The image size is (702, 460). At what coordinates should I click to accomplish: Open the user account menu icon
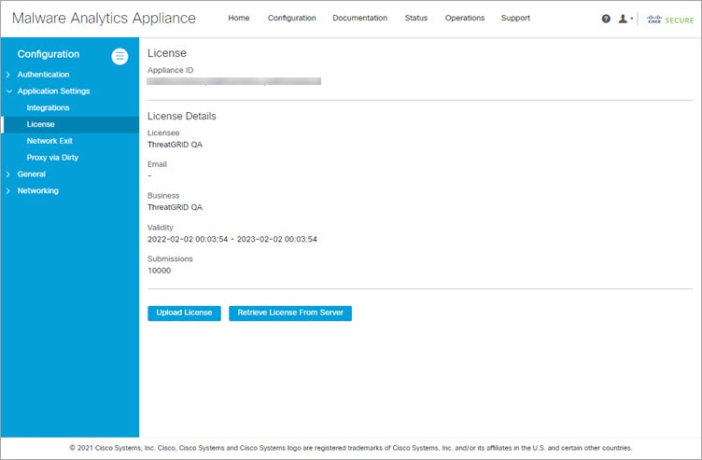point(625,19)
